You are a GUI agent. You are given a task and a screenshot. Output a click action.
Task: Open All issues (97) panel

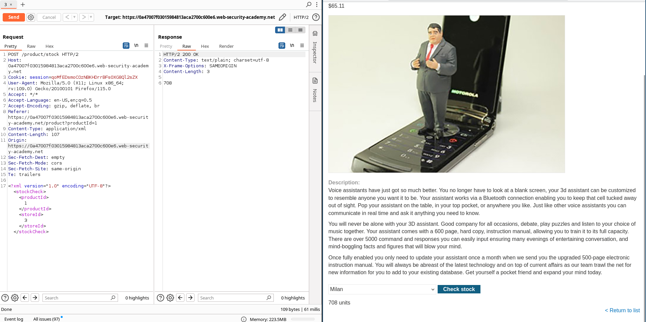[x=47, y=319]
